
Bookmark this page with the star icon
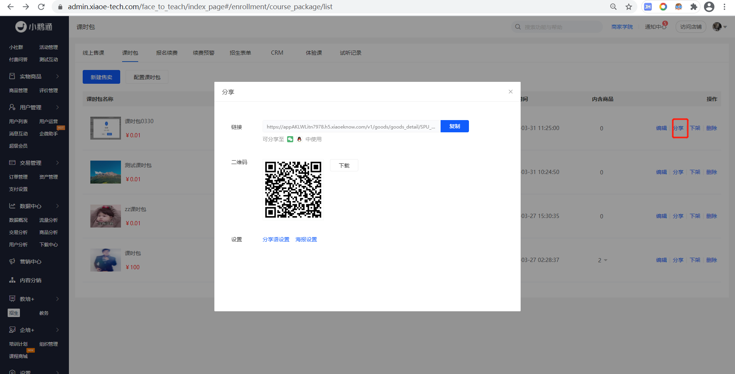pyautogui.click(x=629, y=7)
